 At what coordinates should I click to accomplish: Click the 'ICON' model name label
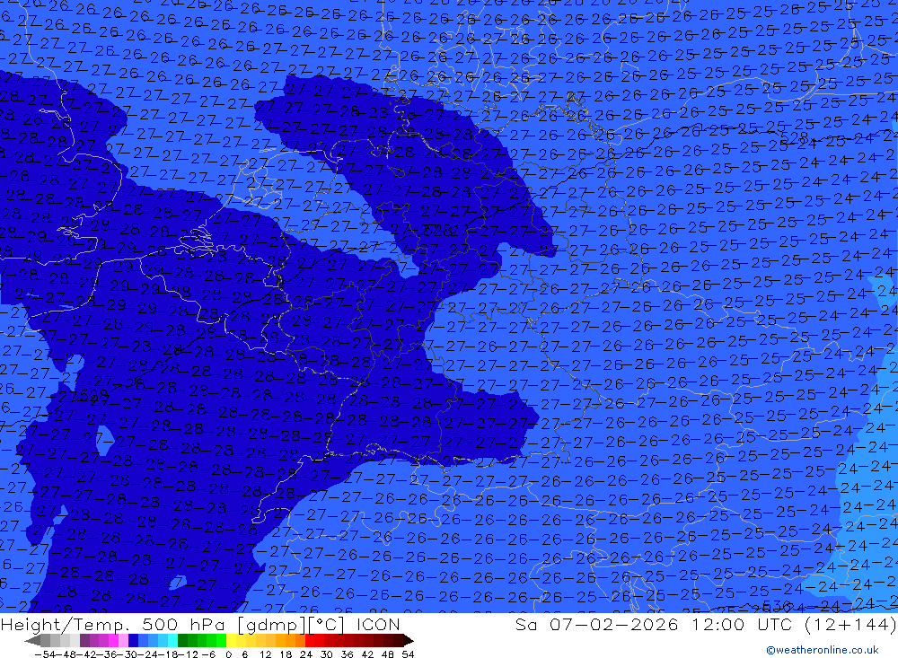[x=378, y=624]
